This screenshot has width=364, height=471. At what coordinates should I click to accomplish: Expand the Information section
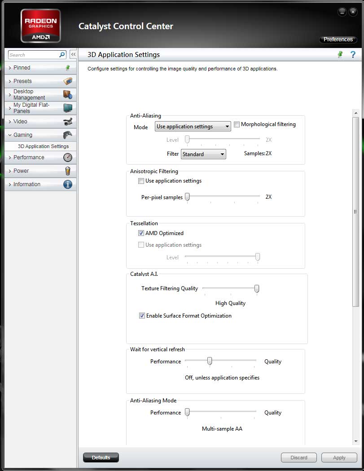tap(40, 184)
